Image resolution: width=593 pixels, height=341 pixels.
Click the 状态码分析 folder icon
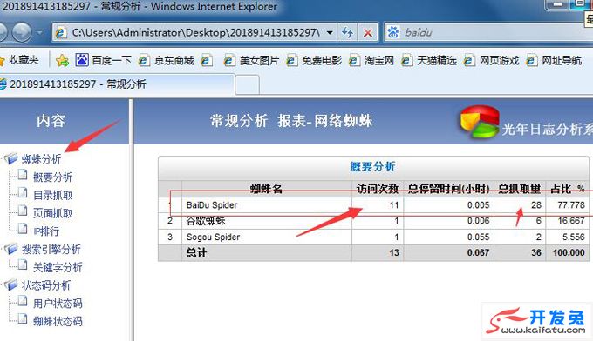click(x=11, y=284)
